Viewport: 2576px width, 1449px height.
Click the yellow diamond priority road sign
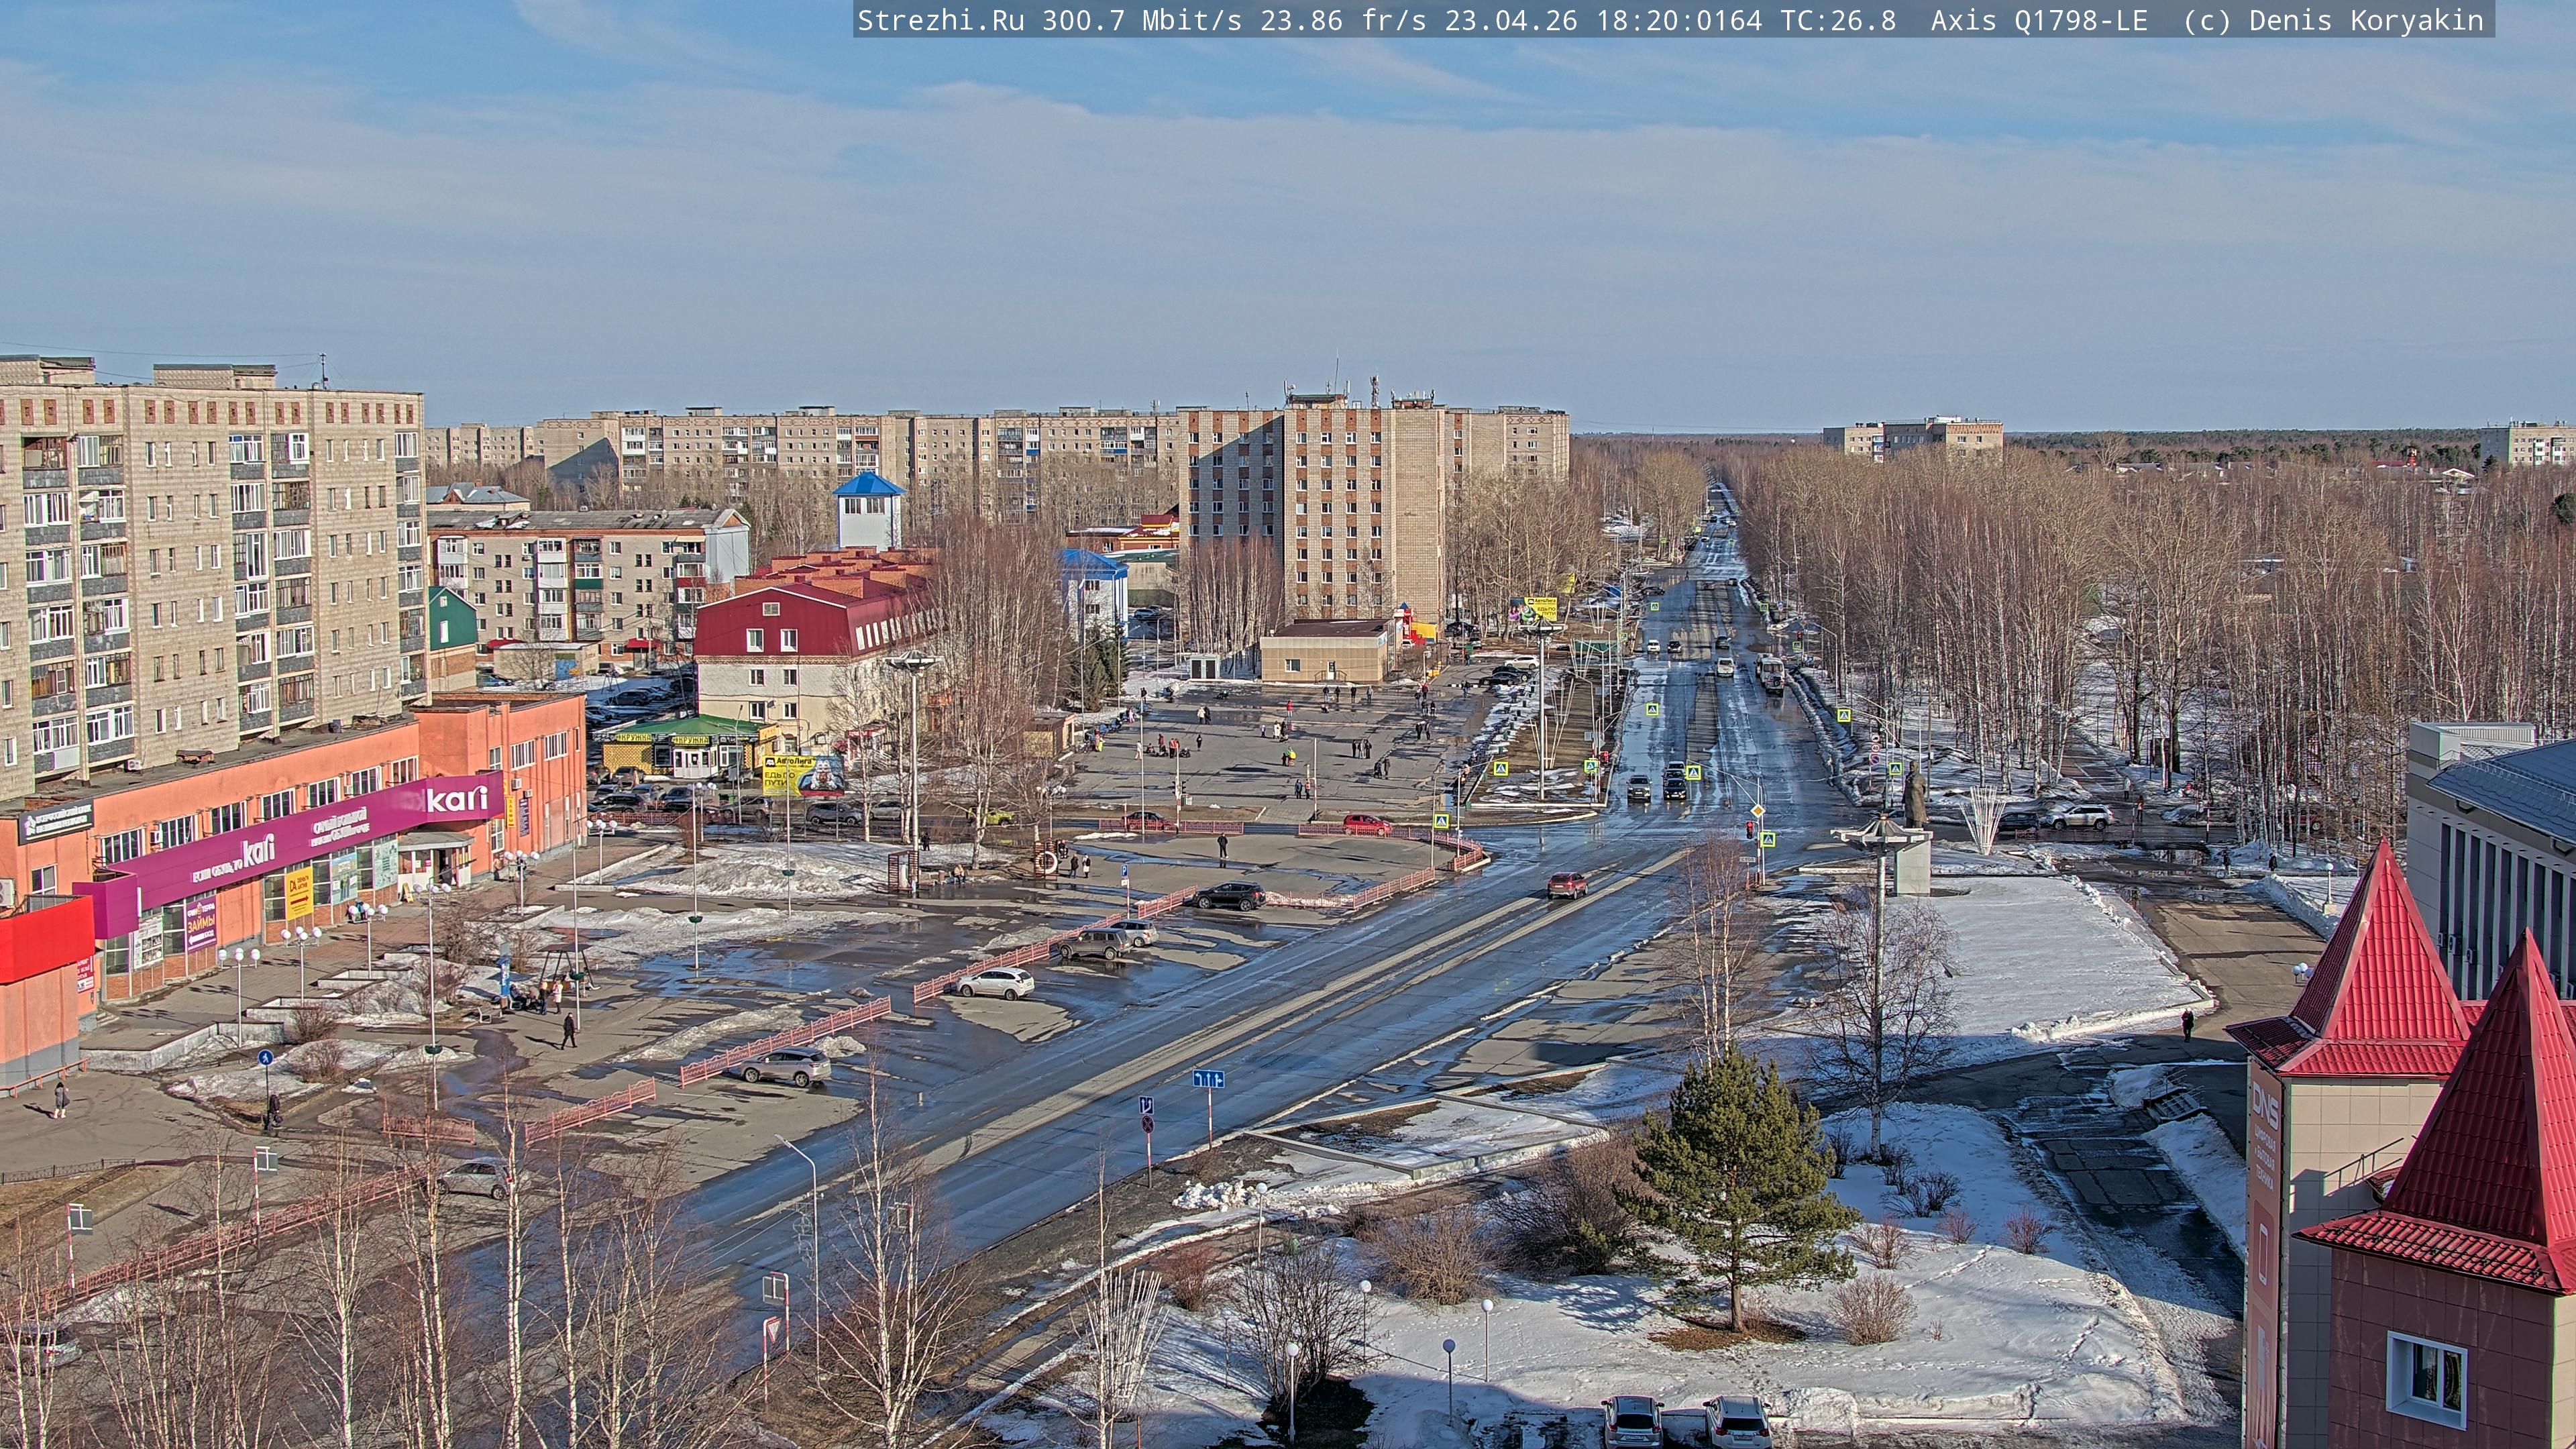(x=1757, y=810)
